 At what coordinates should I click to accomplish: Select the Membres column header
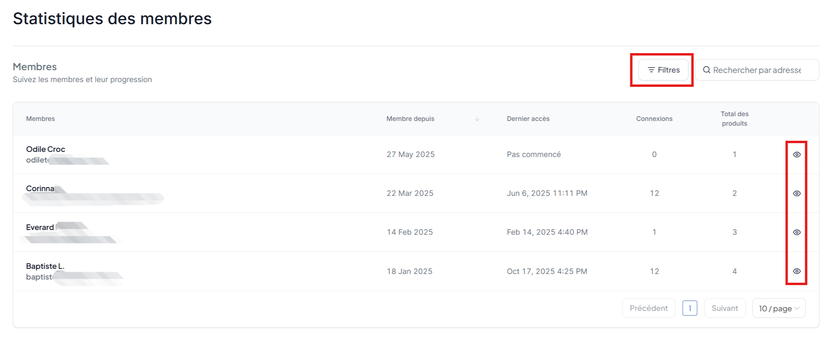pyautogui.click(x=40, y=119)
